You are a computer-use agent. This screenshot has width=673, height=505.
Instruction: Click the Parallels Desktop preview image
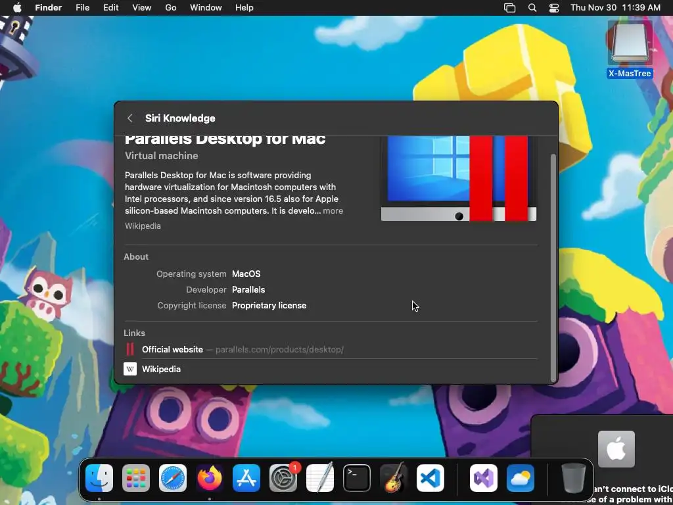[458, 178]
